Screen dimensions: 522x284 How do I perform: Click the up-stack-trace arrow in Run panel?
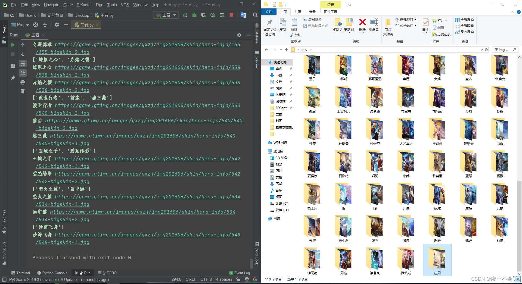point(23,45)
